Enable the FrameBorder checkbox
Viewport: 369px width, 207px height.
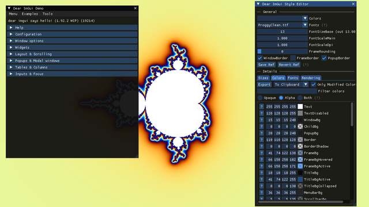pyautogui.click(x=293, y=58)
